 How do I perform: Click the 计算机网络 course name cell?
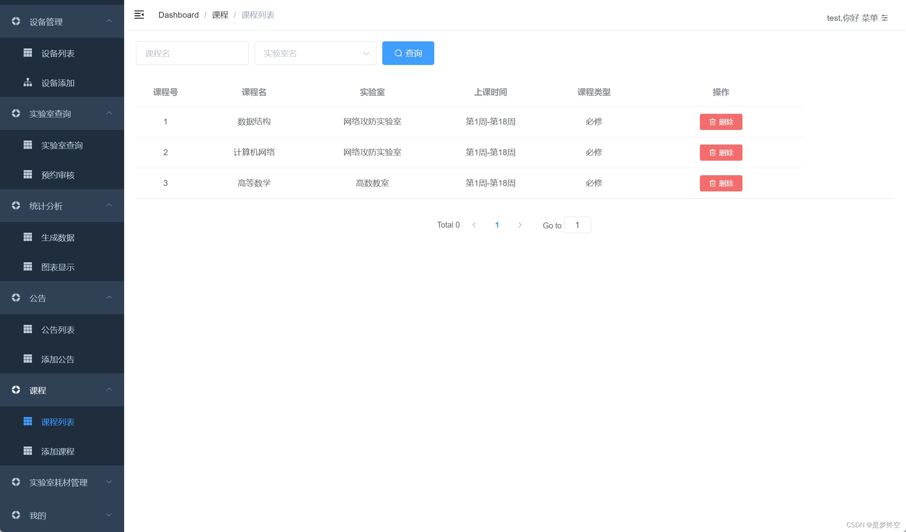click(x=254, y=152)
